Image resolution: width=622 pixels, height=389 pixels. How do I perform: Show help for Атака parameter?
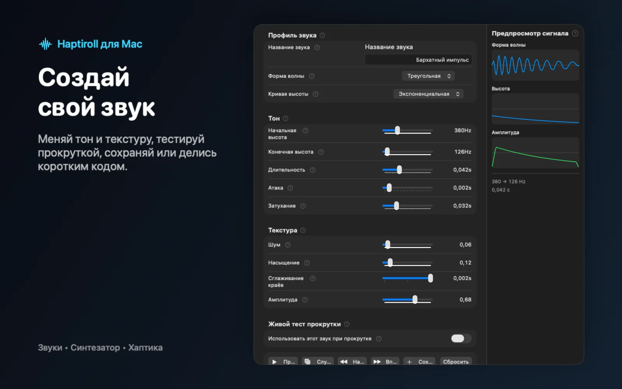click(290, 188)
